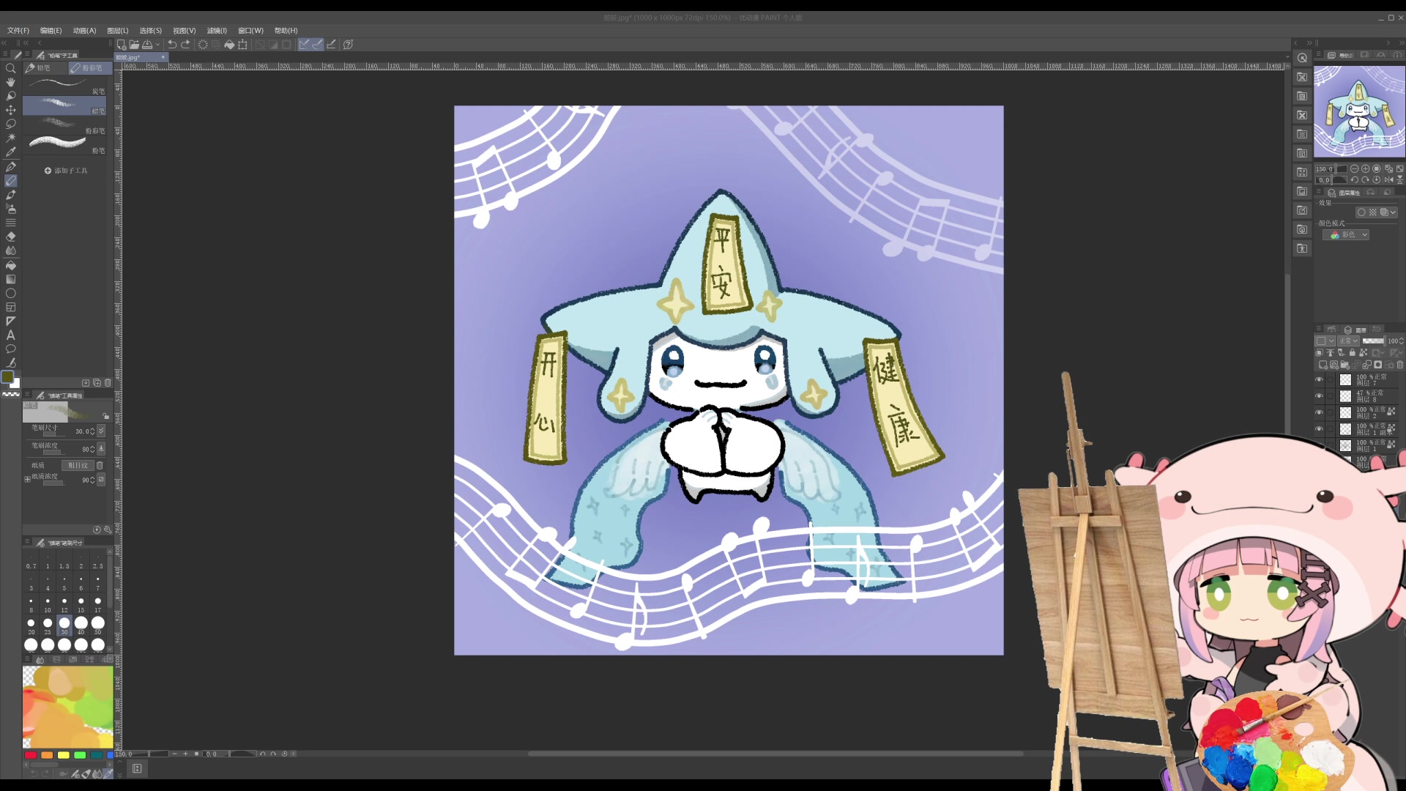This screenshot has width=1406, height=791.
Task: Click the New document toolbar icon
Action: point(121,45)
